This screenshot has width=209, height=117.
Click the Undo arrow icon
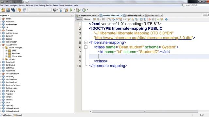pyautogui.click(x=20, y=10)
